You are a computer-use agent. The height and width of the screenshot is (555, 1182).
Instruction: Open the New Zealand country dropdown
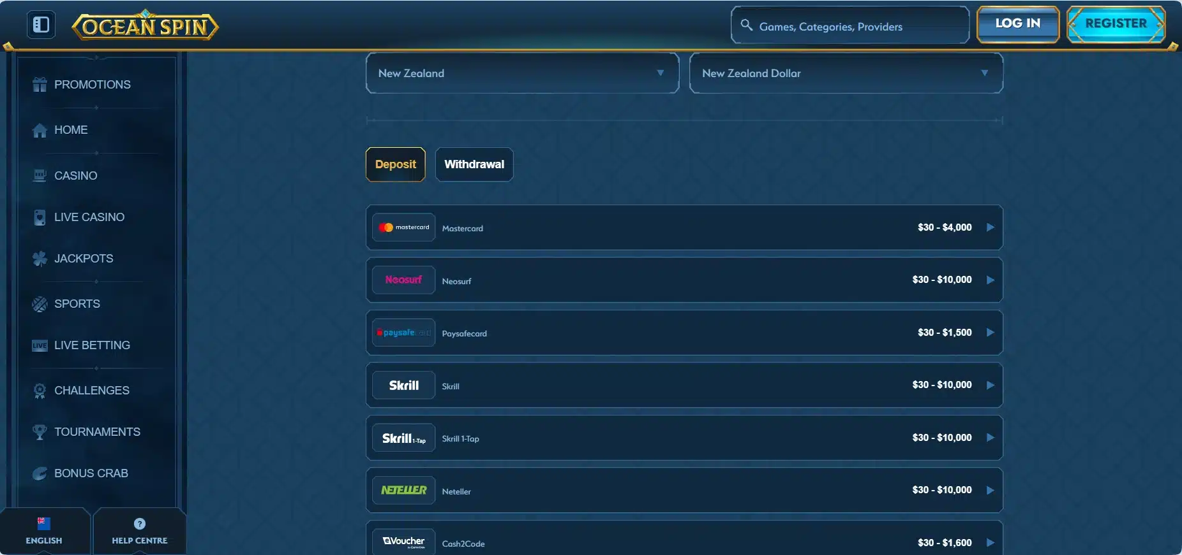[x=522, y=73]
